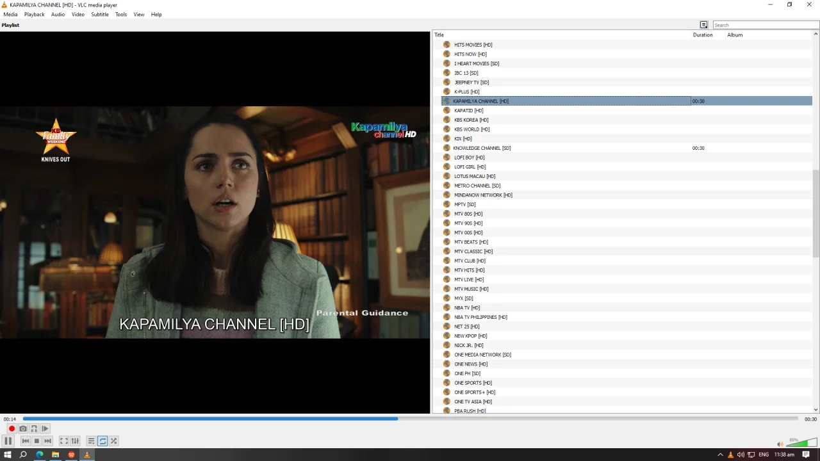The width and height of the screenshot is (820, 461).
Task: Click the playlist scroll-up arrow
Action: point(816,34)
